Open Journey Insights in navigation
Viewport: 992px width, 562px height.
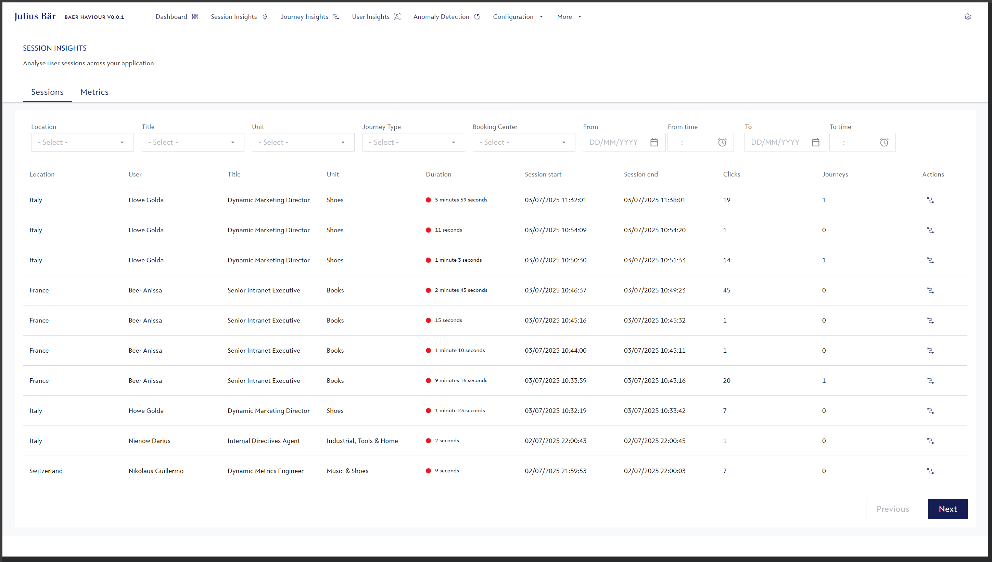(x=310, y=17)
